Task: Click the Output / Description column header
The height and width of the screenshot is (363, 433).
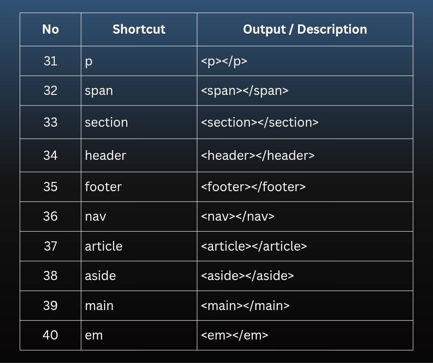Action: pos(305,29)
